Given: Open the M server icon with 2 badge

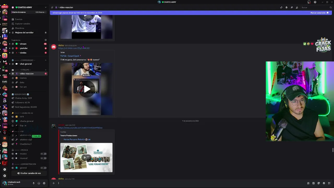Looking at the screenshot, I should (x=4, y=62).
